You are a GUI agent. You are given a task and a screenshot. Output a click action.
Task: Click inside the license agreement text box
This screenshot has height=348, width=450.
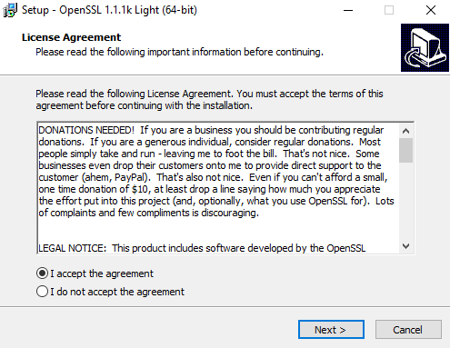(218, 188)
